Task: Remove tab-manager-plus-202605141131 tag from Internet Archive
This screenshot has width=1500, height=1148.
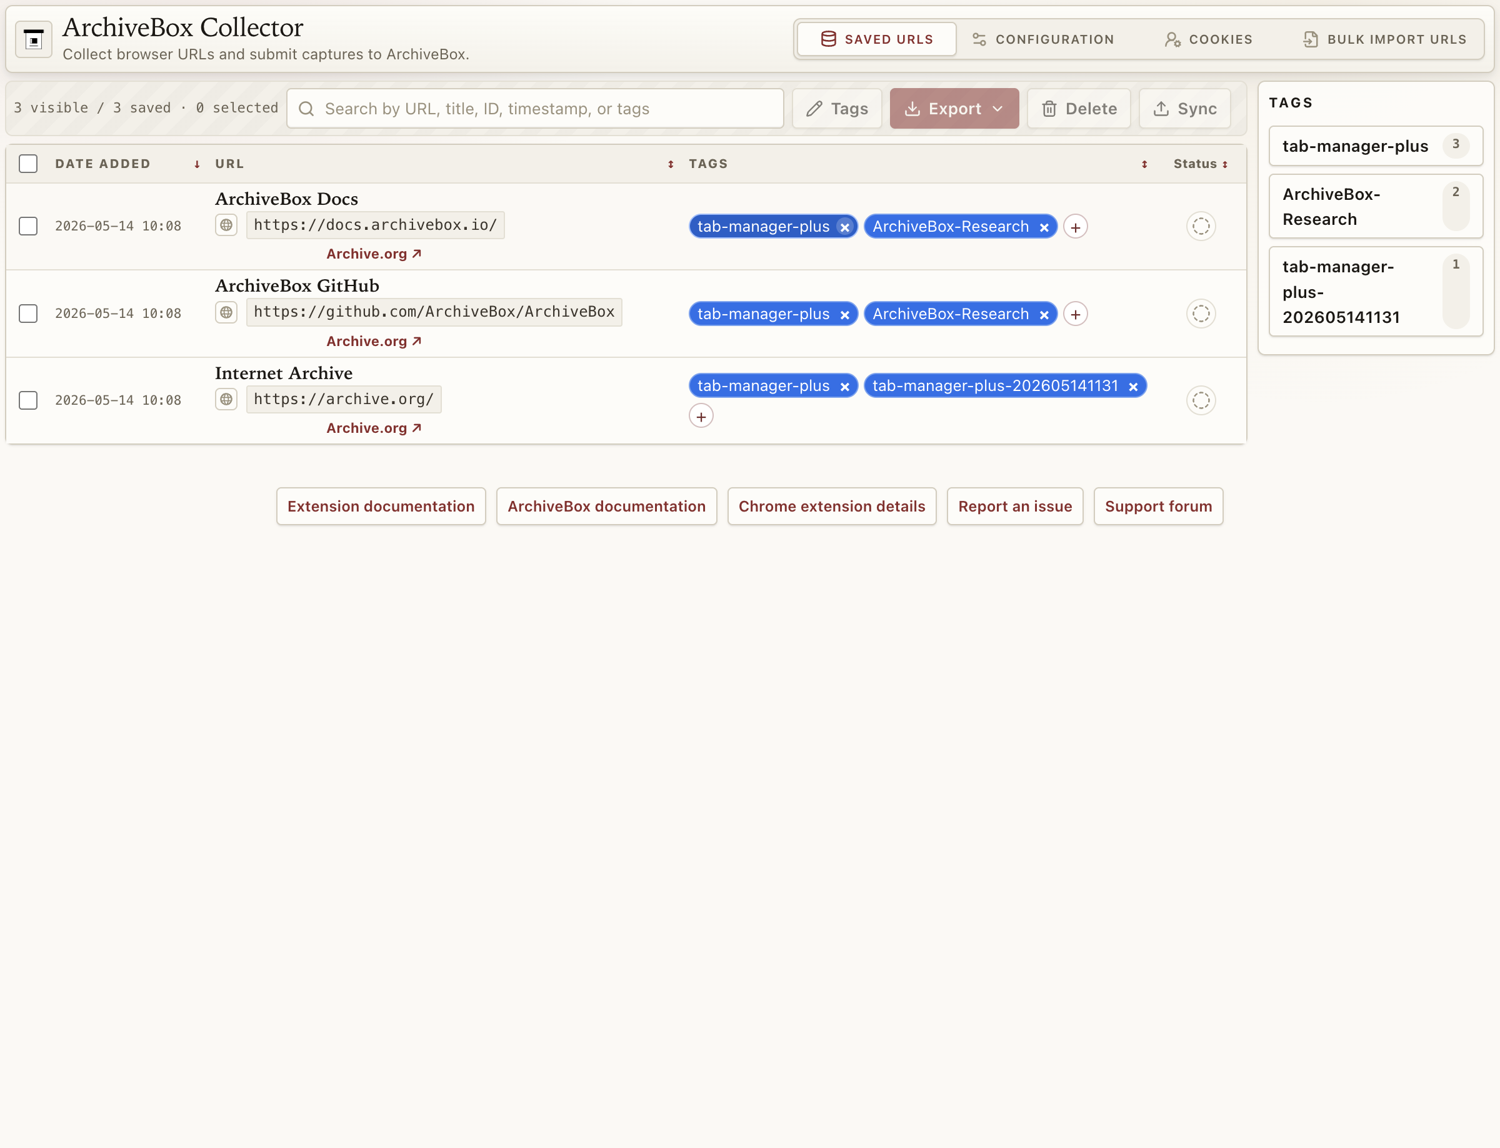Action: click(1133, 387)
